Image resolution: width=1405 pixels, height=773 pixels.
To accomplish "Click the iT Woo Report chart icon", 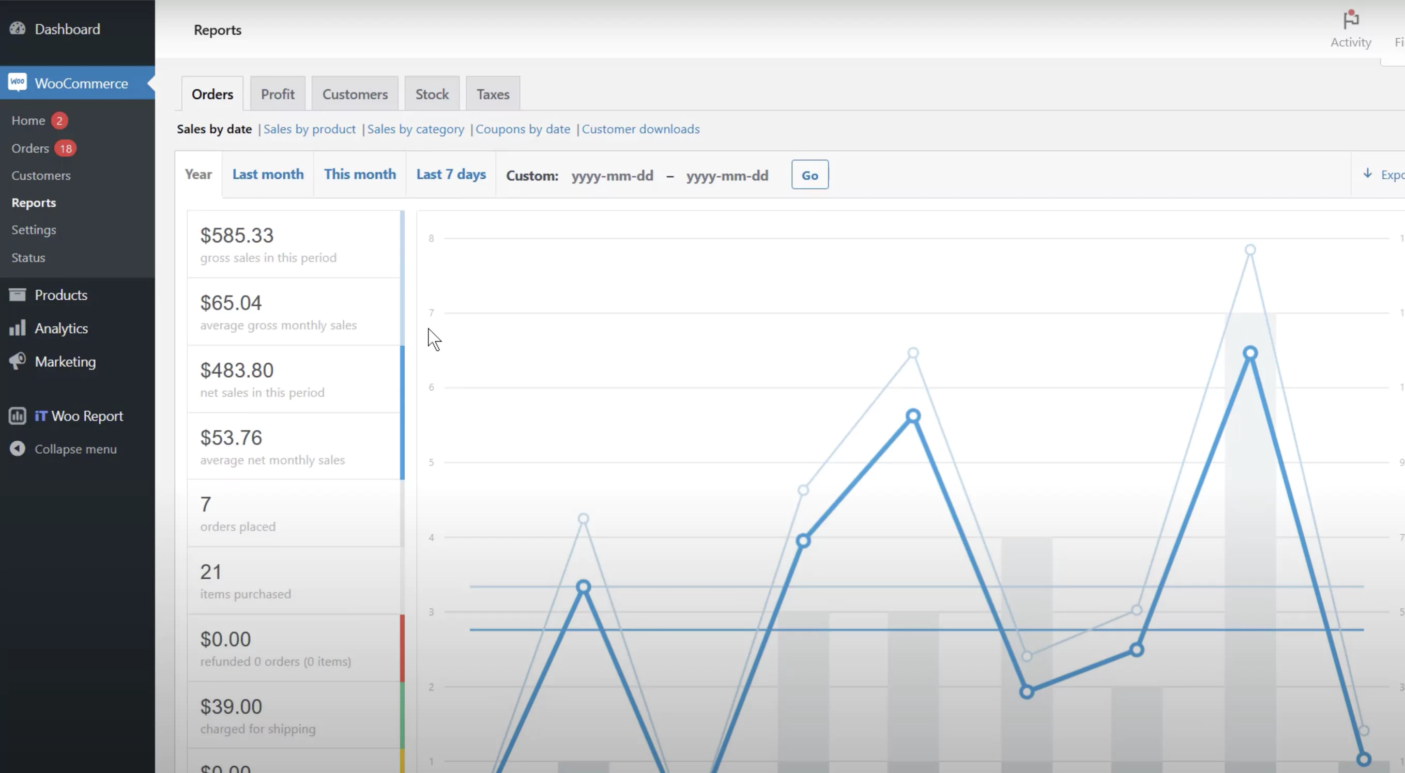I will coord(18,416).
